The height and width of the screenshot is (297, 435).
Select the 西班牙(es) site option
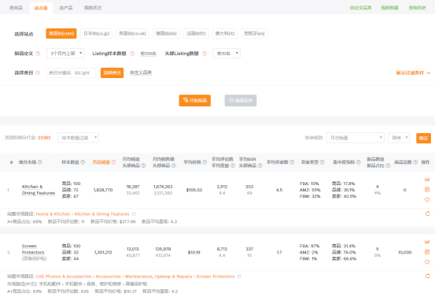point(254,34)
